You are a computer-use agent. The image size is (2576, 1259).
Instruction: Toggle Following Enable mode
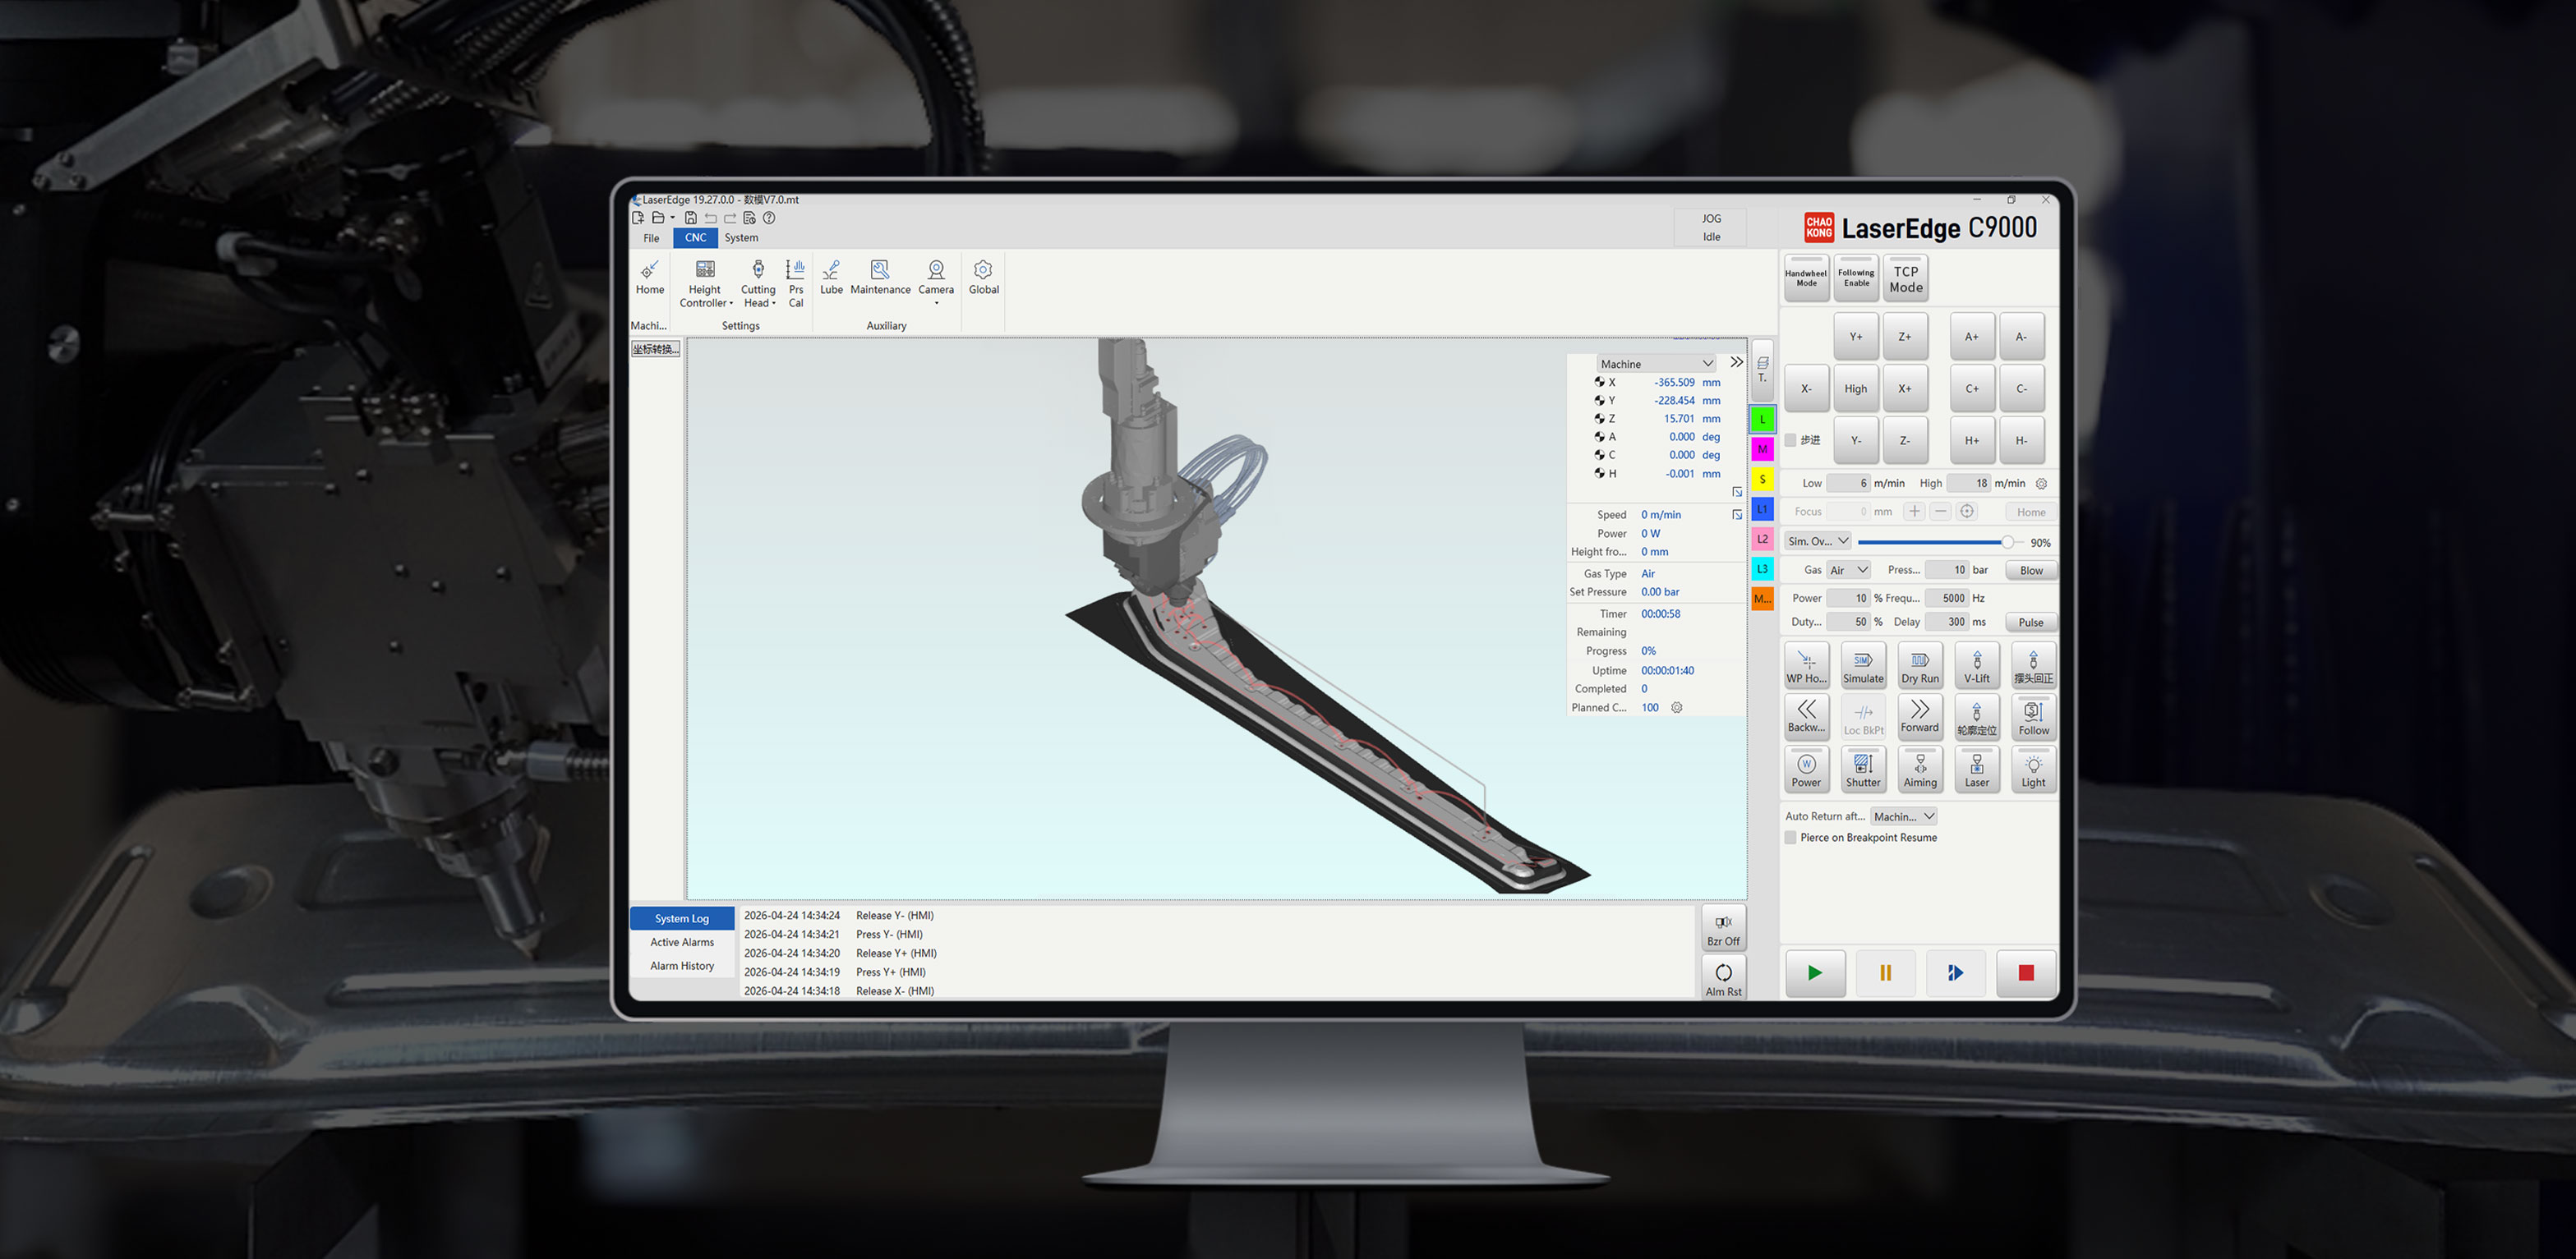[x=1856, y=278]
